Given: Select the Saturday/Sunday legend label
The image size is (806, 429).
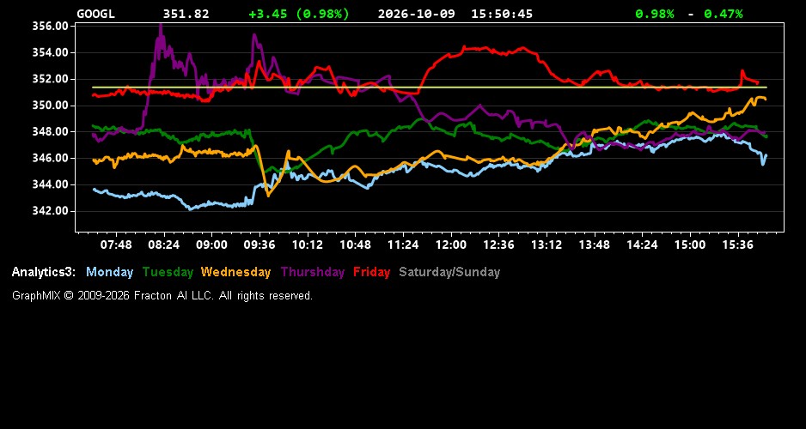Looking at the screenshot, I should 449,272.
